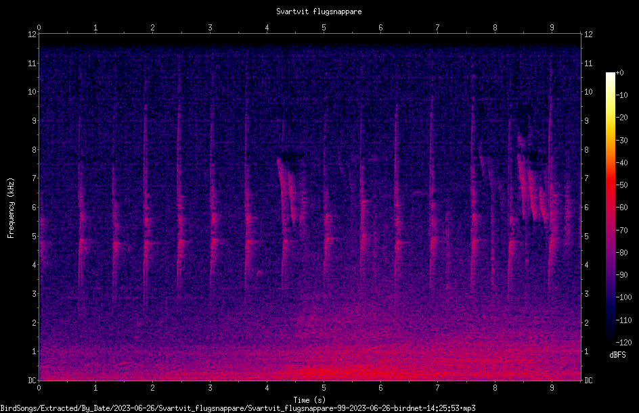Click the "dBFS" colorbar unit label
The height and width of the screenshot is (413, 639).
tap(617, 355)
